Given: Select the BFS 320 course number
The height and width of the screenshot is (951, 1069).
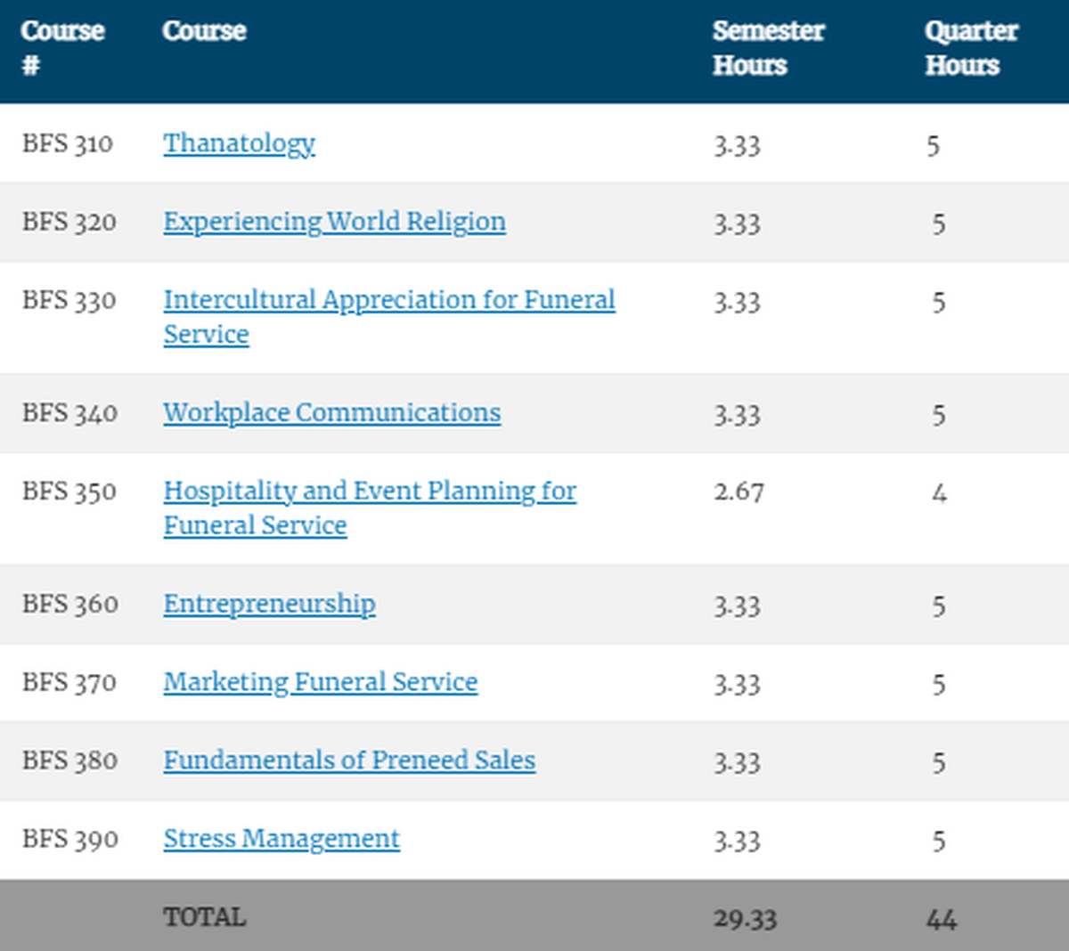Looking at the screenshot, I should (x=69, y=222).
